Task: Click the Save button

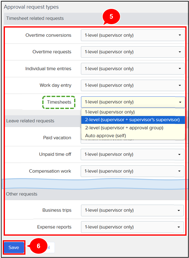Action: pos(14,248)
